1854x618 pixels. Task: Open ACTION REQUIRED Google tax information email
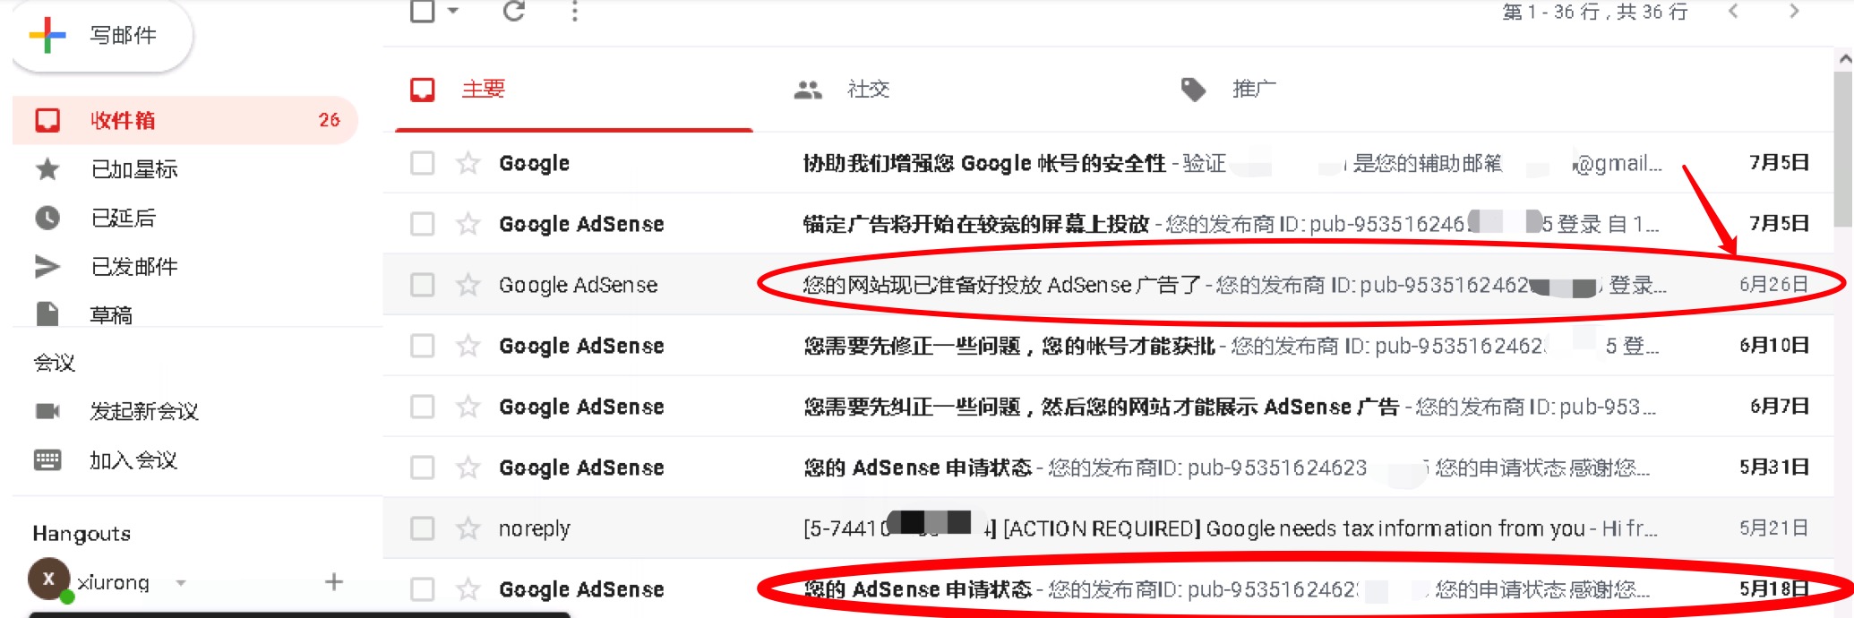pos(1109,528)
